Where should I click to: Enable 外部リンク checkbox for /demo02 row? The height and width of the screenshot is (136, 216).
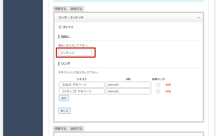158,92
